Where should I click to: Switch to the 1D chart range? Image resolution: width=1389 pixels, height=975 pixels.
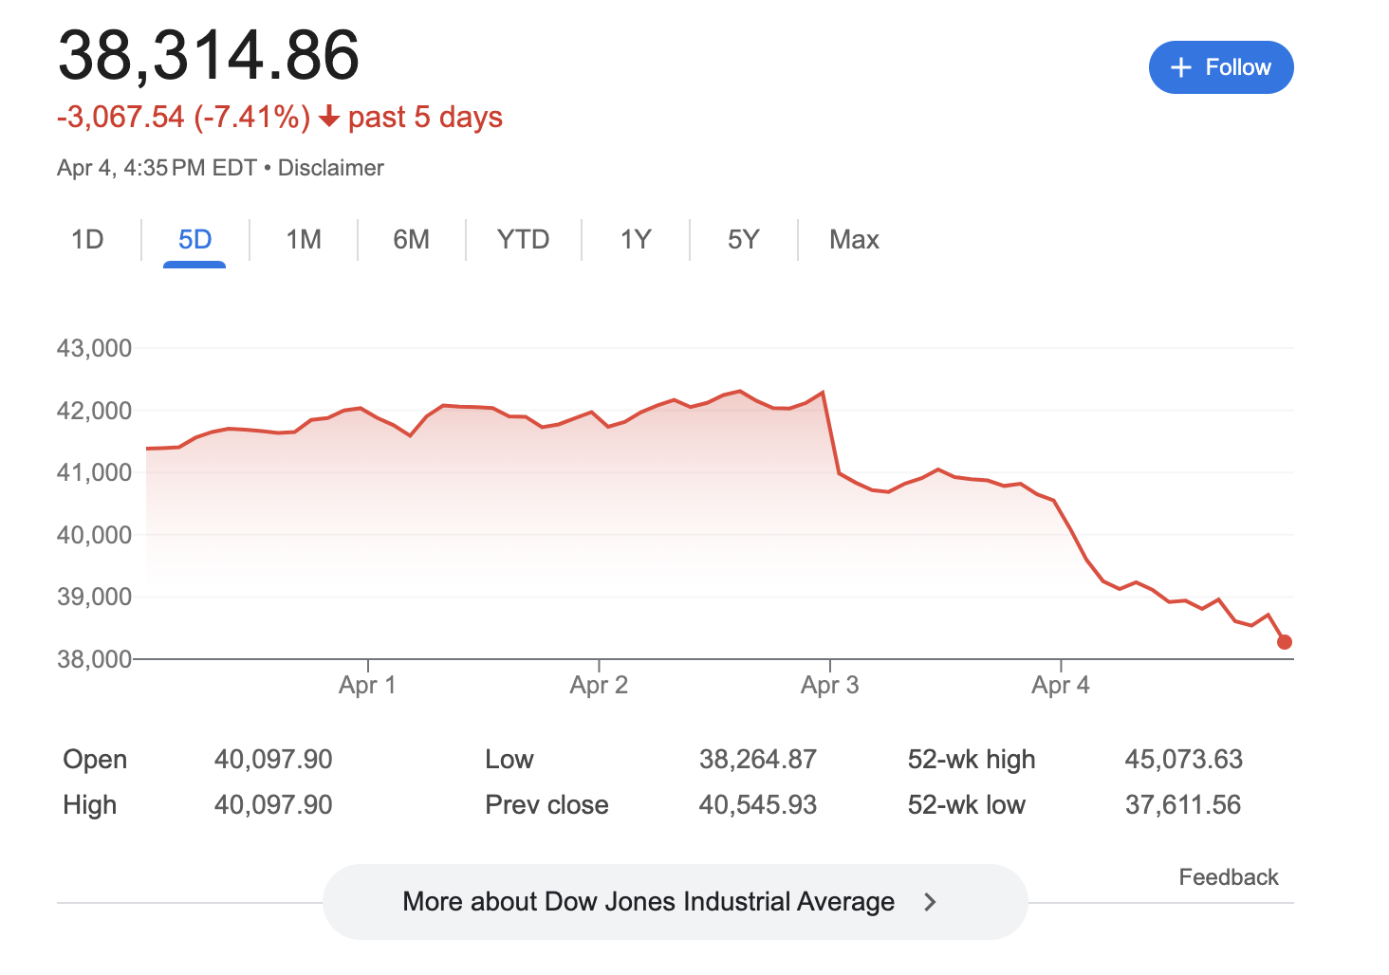point(87,239)
